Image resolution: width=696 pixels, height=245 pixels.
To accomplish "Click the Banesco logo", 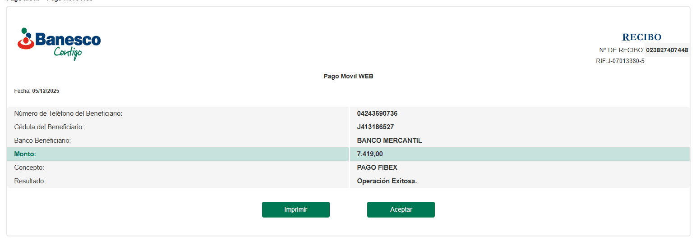I will tap(59, 43).
